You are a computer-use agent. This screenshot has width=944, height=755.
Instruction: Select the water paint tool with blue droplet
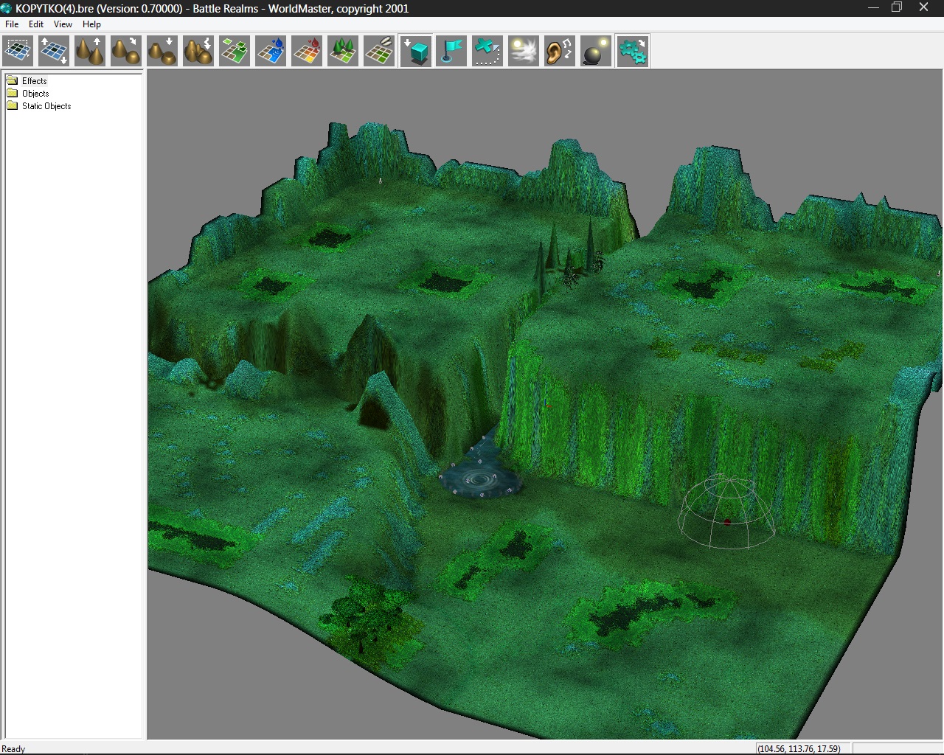click(271, 52)
